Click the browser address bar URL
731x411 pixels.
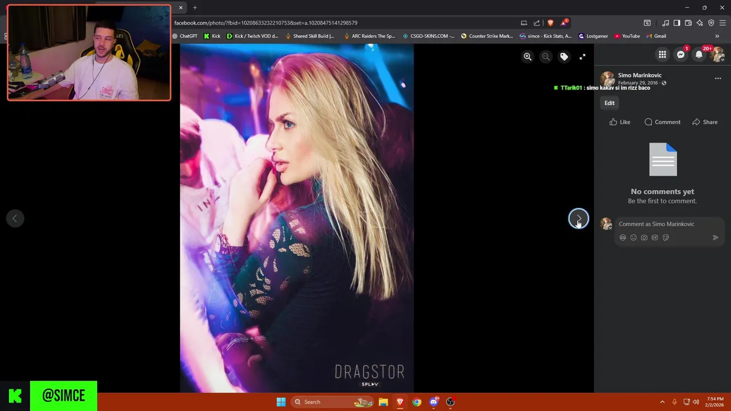tap(266, 23)
